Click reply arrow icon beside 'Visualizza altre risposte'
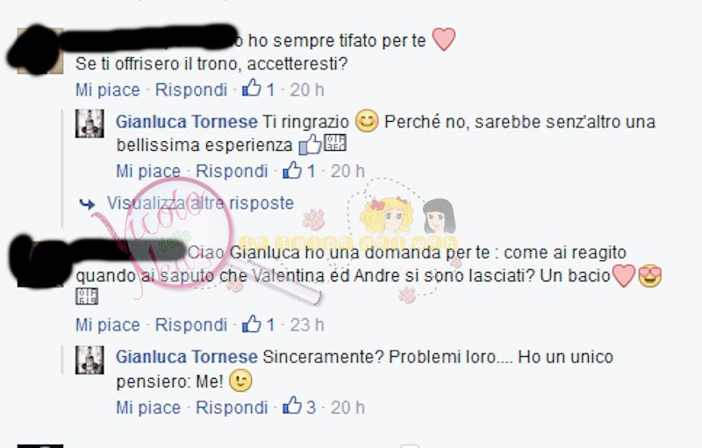702x448 pixels. 87,204
